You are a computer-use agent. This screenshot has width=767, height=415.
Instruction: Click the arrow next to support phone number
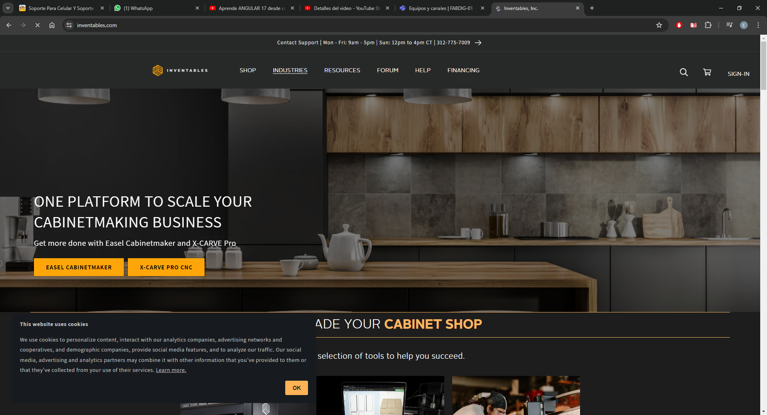pos(478,43)
